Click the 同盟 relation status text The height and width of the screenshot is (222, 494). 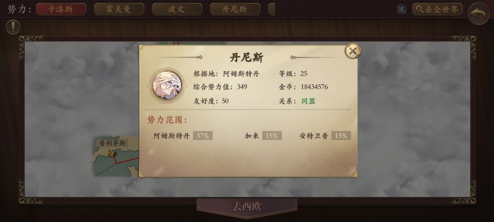tap(308, 101)
